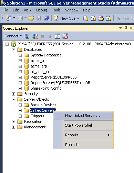Viewport: 134px width, 173px height.
Task: Collapse the Server Objects folder
Action: click(x=13, y=100)
